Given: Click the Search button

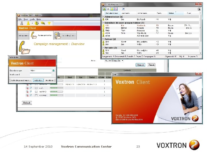Looking at the screenshot, I should (x=140, y=65).
